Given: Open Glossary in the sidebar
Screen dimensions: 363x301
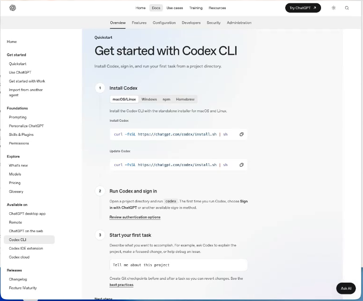Looking at the screenshot, I should [16, 192].
